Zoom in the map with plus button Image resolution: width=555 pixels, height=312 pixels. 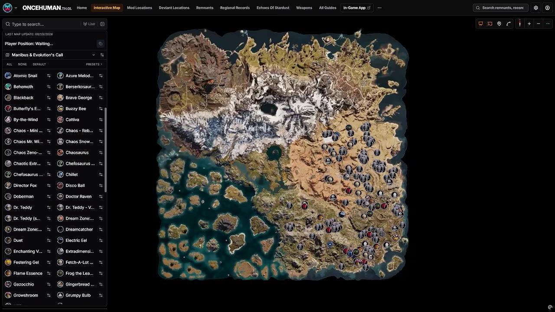click(x=529, y=24)
